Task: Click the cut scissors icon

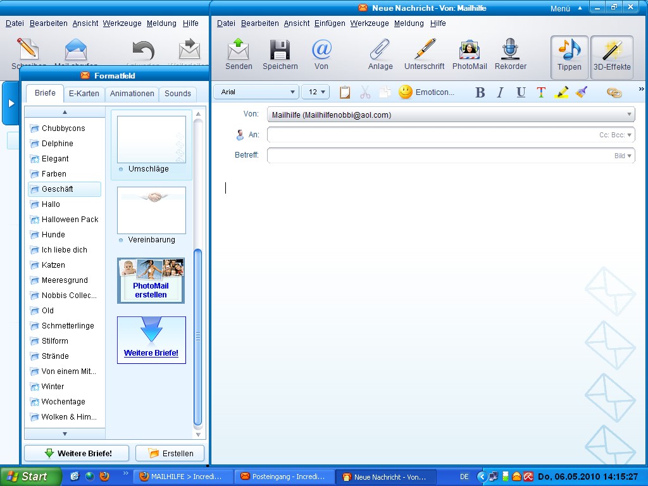Action: [365, 92]
